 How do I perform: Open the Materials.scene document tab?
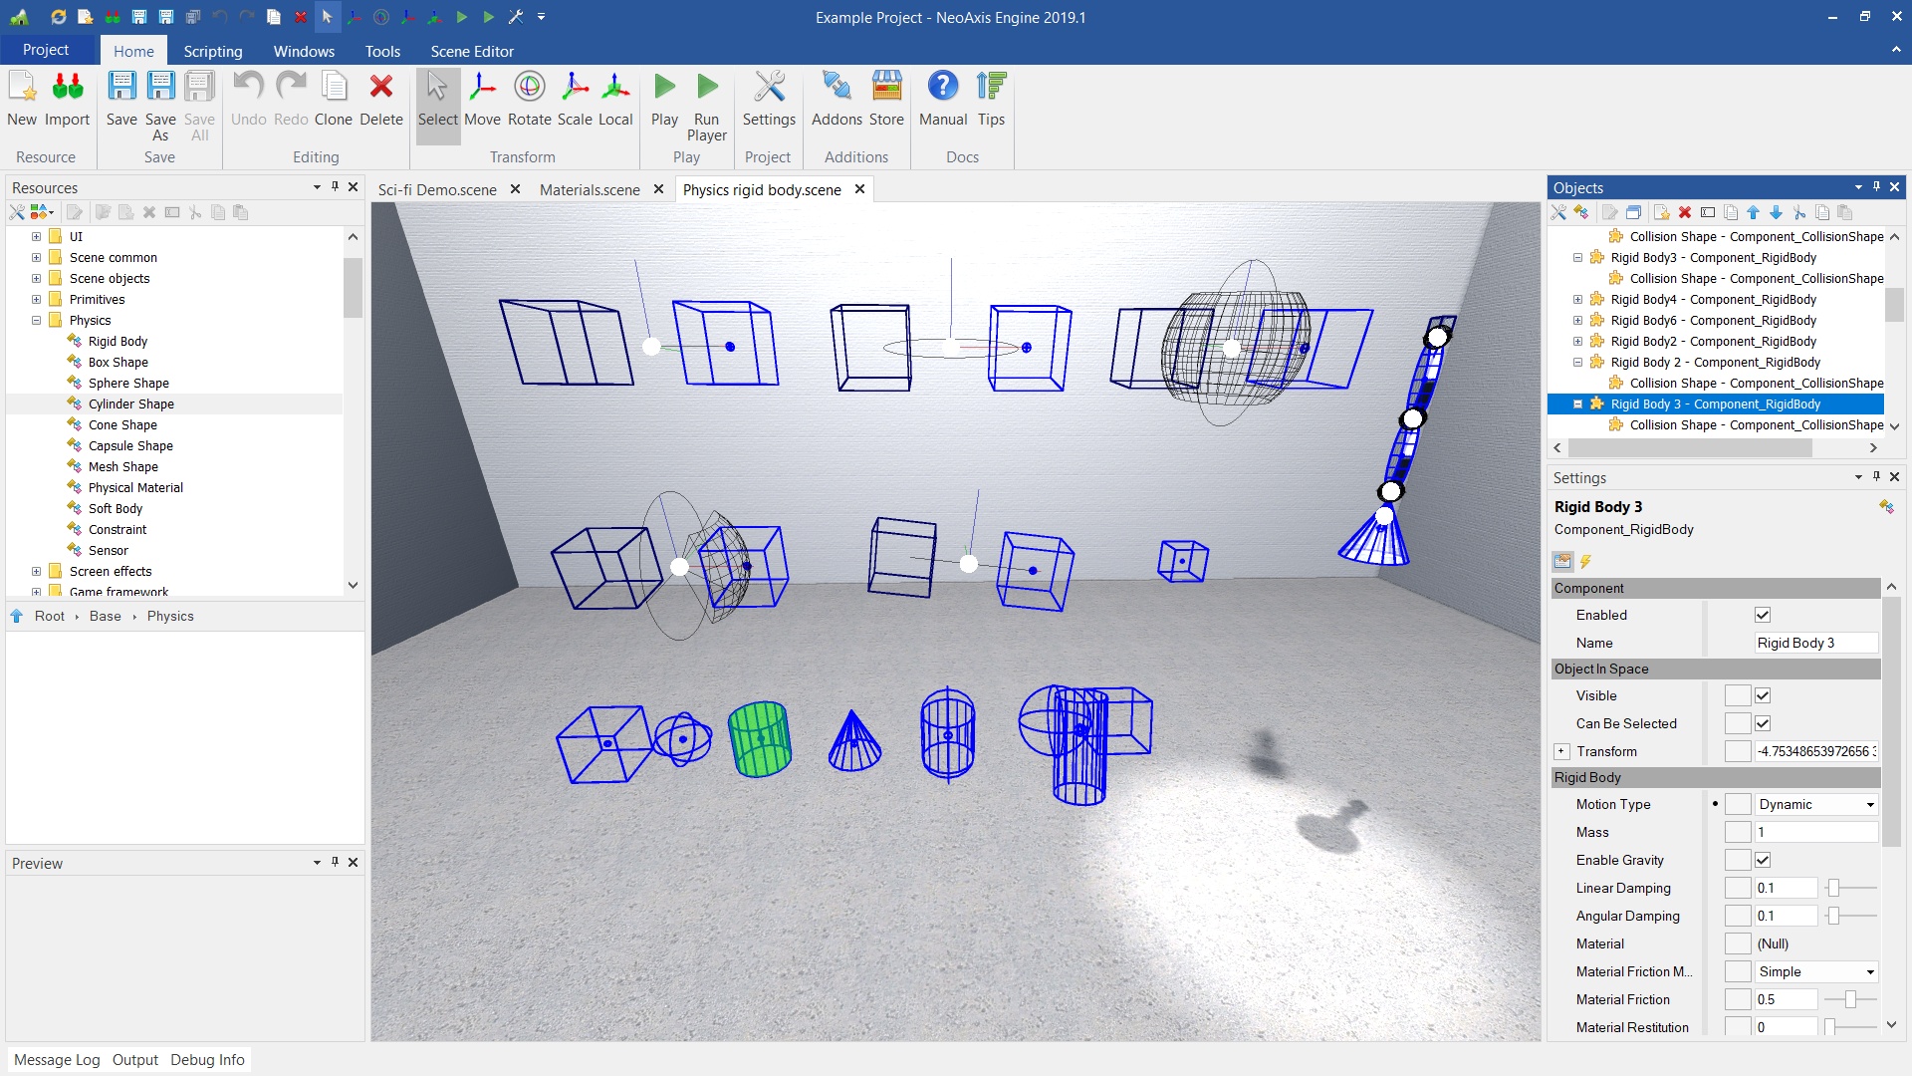(x=590, y=189)
